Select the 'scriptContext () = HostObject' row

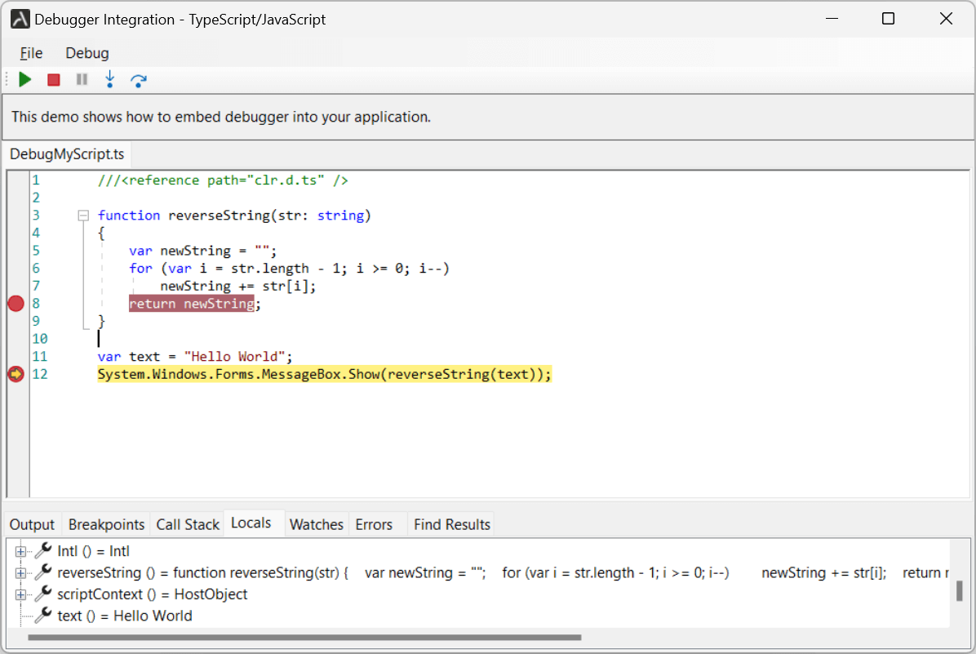[152, 594]
